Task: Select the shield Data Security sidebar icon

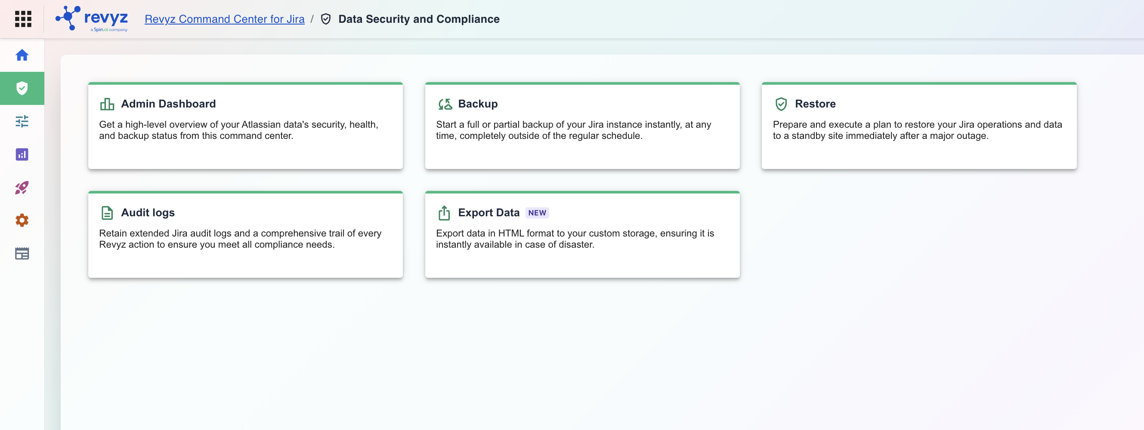Action: (x=22, y=88)
